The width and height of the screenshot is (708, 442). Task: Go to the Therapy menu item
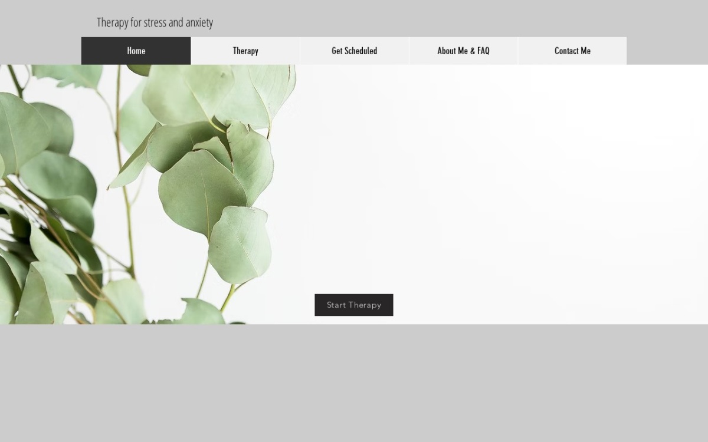[x=245, y=51]
